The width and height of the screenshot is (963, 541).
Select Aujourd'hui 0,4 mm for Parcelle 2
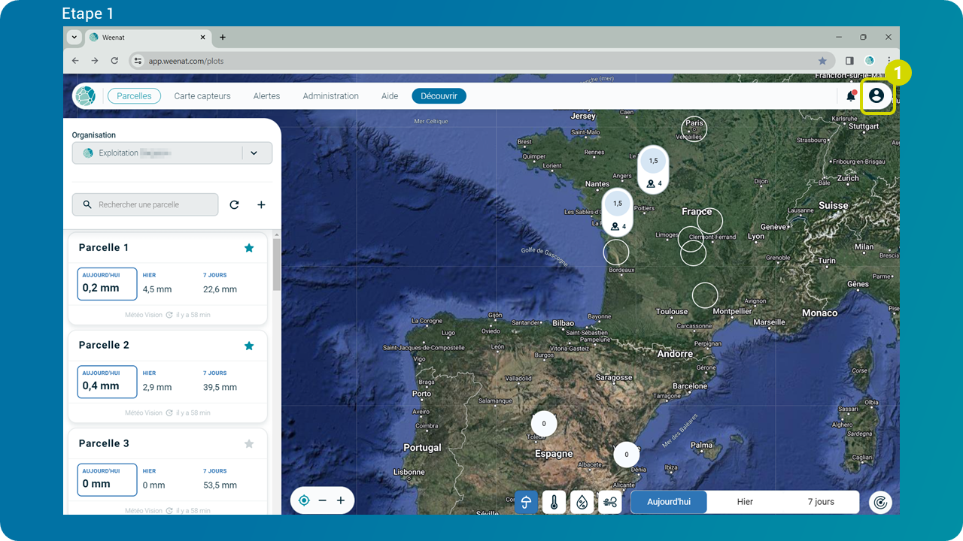point(107,381)
